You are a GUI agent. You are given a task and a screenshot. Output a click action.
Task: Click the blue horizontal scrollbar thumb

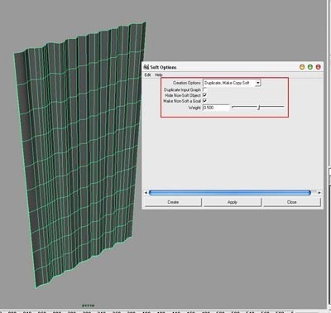pyautogui.click(x=230, y=193)
